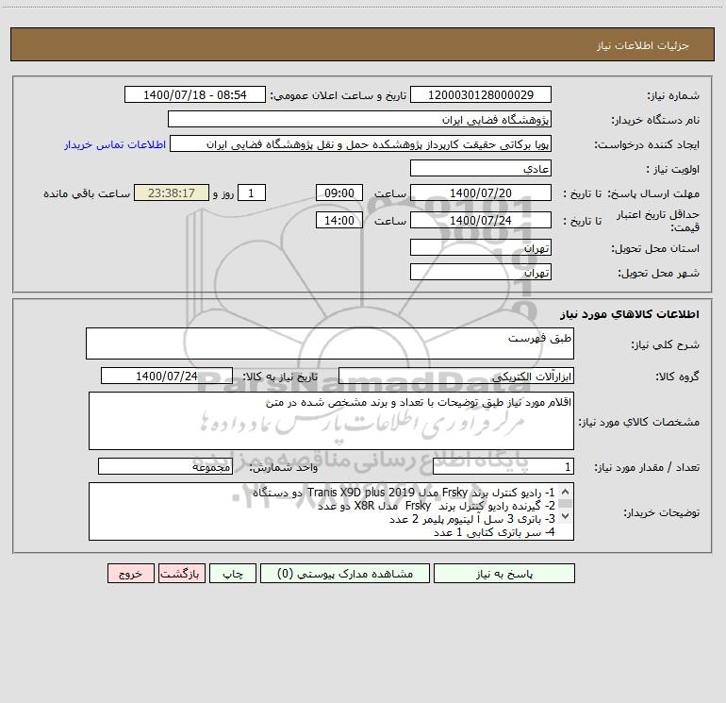Click buyer note line about X8R receiver
Screen dimensions: 726x703
coord(437,506)
